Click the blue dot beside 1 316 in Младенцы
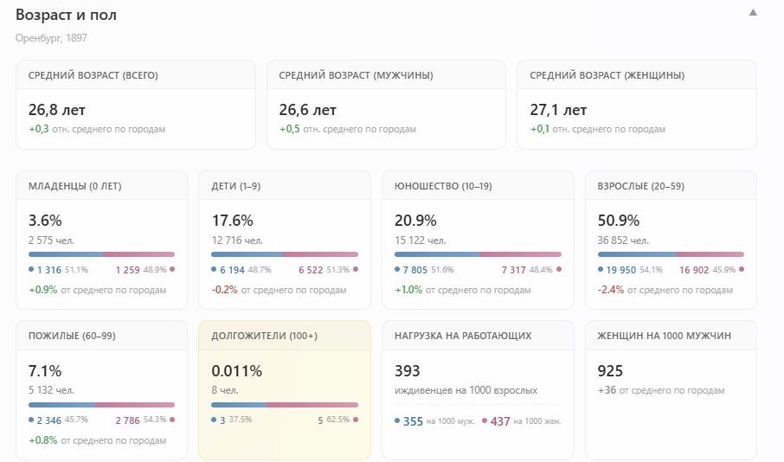 point(31,270)
